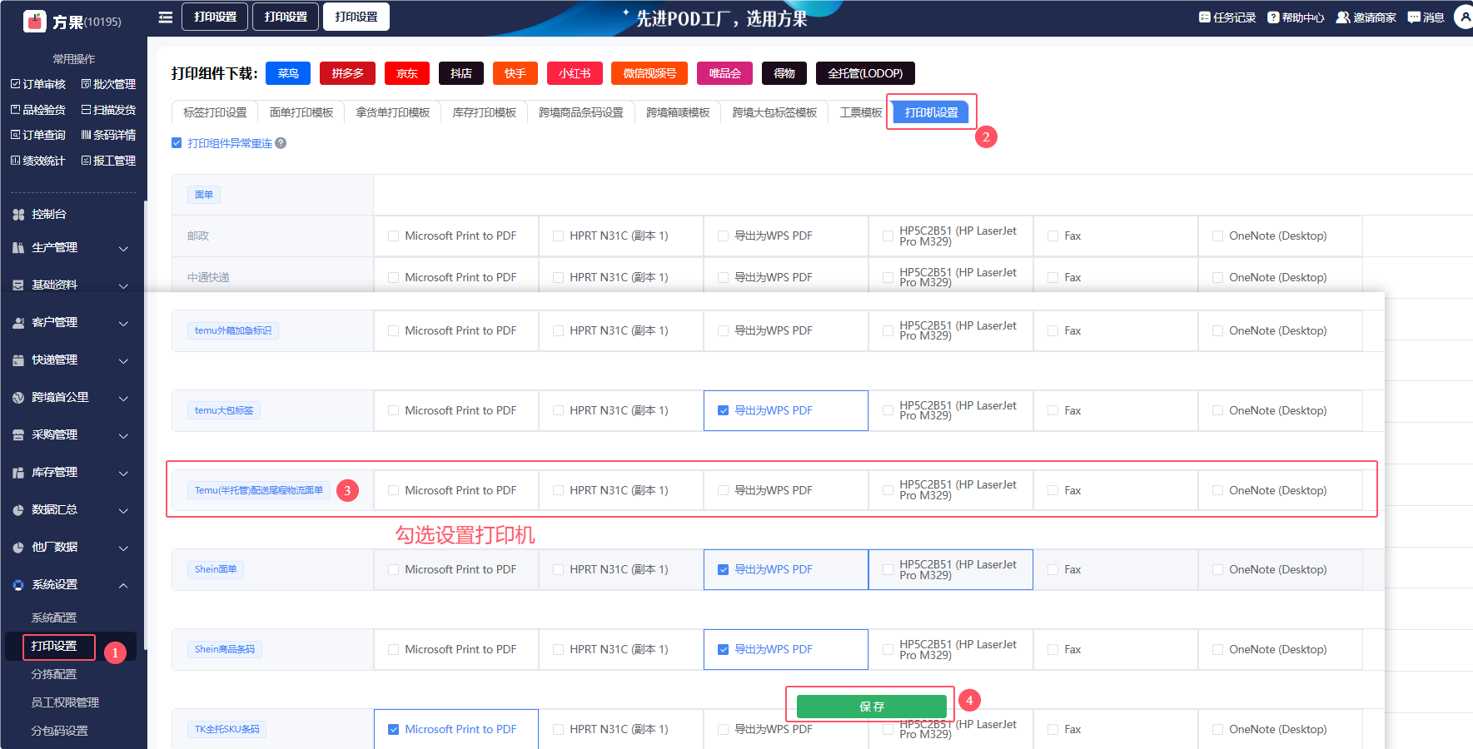Click the 系统设置 gear icon in the sidebar
Viewport: 1473px width, 749px height.
point(18,585)
